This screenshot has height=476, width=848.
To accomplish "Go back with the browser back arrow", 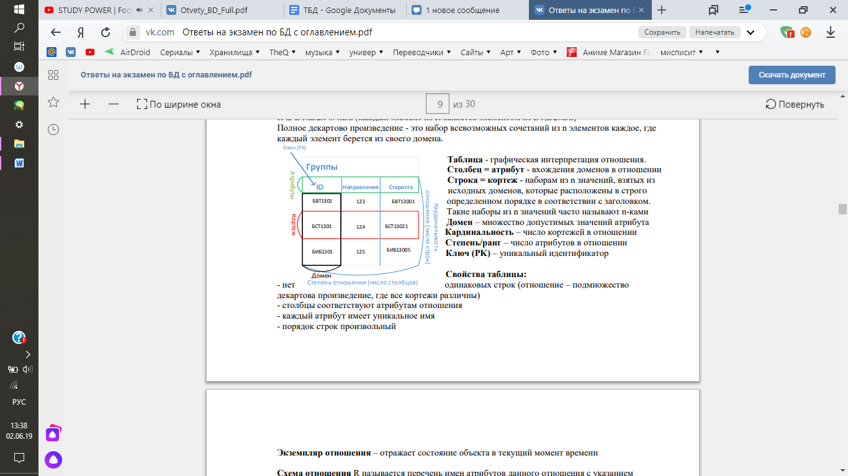I will (56, 32).
